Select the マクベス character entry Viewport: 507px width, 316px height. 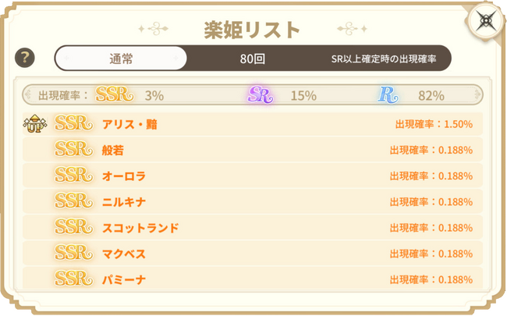point(124,254)
